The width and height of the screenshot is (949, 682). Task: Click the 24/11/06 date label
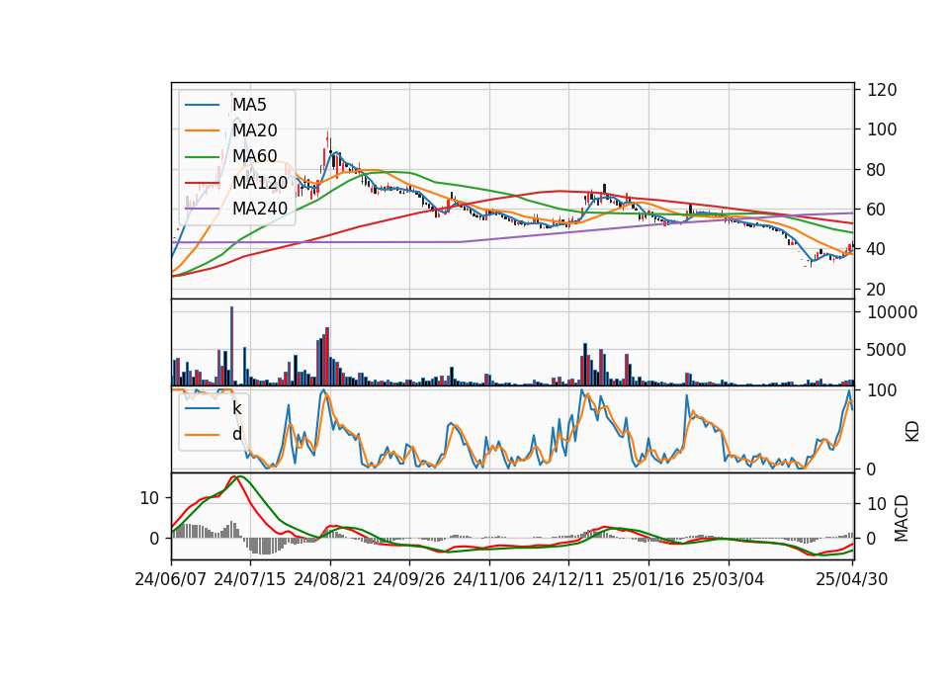coord(488,579)
